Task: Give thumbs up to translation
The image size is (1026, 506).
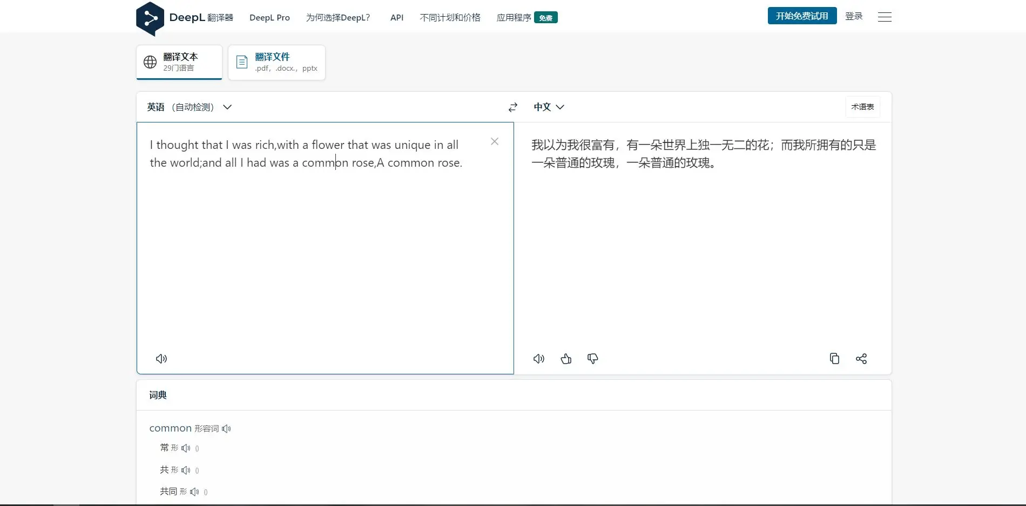Action: (x=566, y=359)
